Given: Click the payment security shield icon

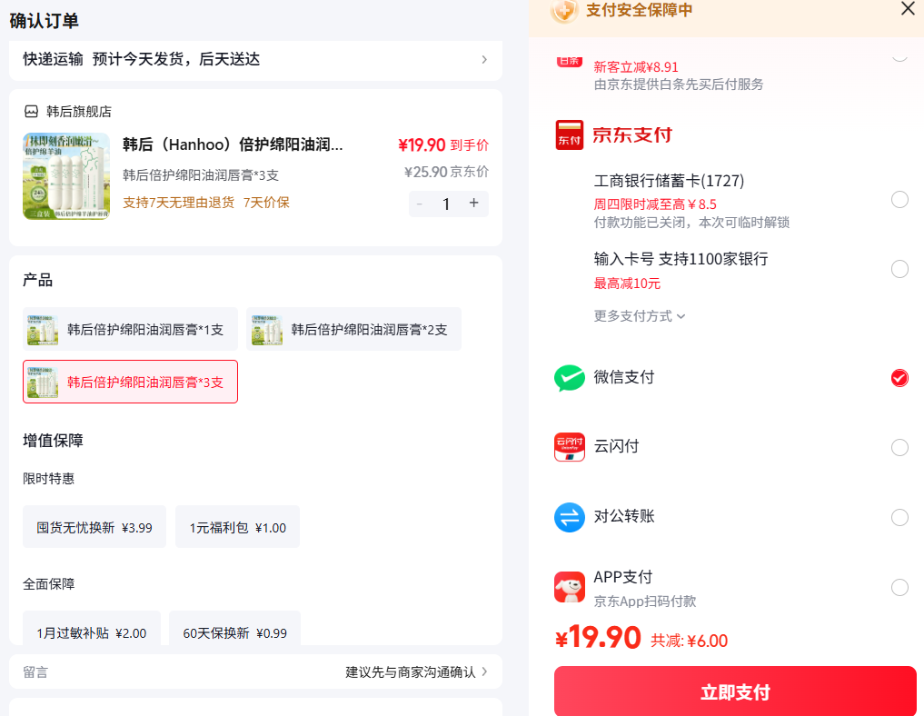Looking at the screenshot, I should (x=563, y=10).
